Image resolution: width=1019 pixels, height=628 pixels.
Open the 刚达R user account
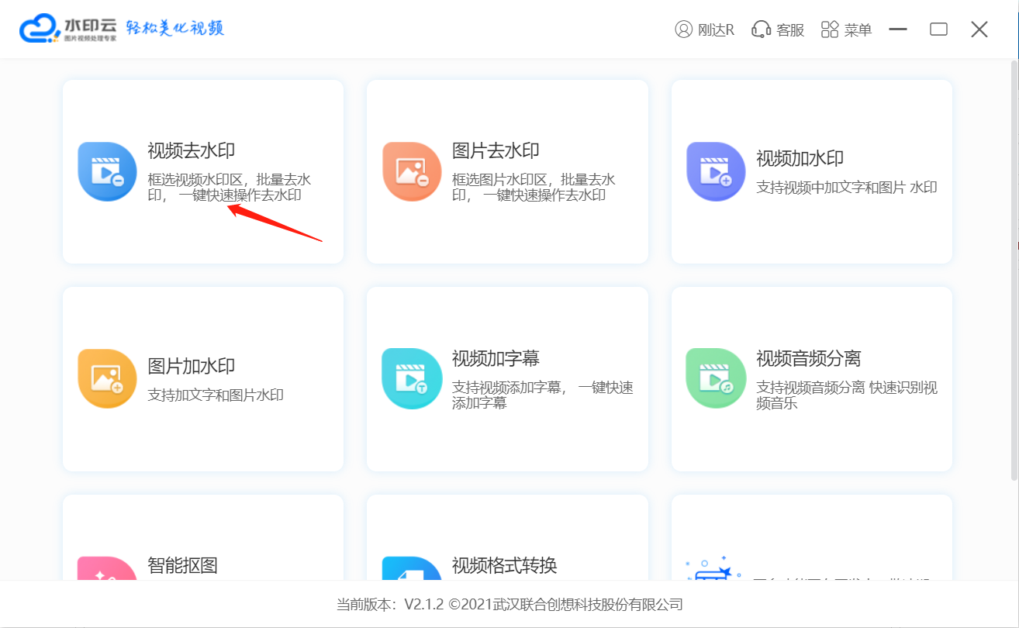pyautogui.click(x=704, y=29)
